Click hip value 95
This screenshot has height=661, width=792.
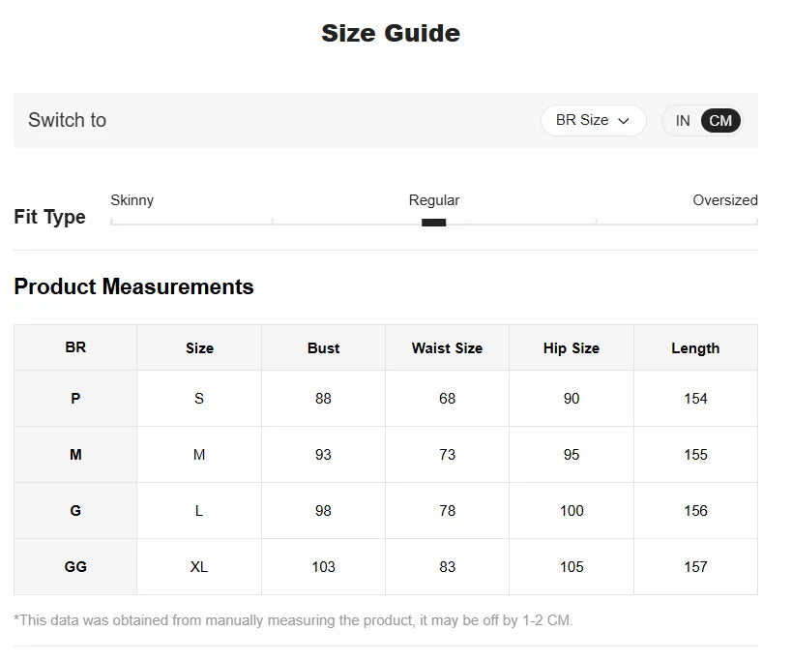(572, 454)
